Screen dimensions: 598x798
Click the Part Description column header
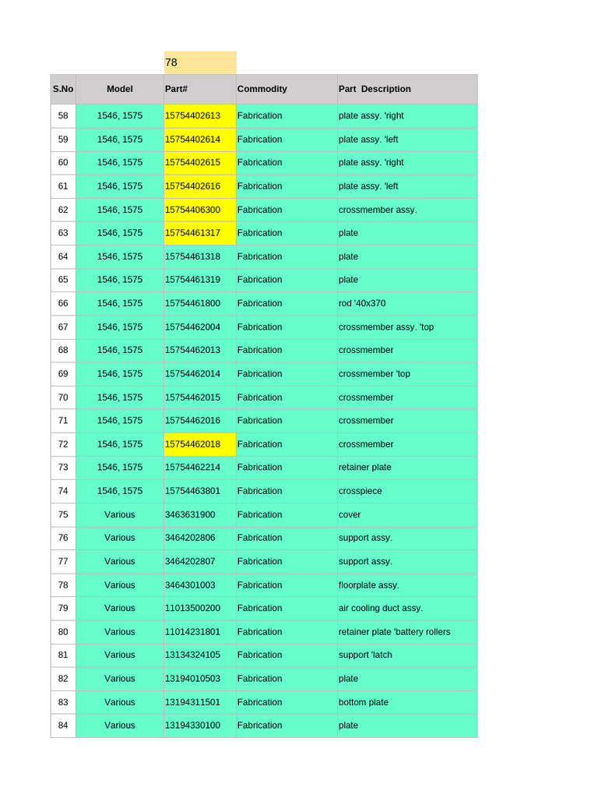click(x=407, y=89)
